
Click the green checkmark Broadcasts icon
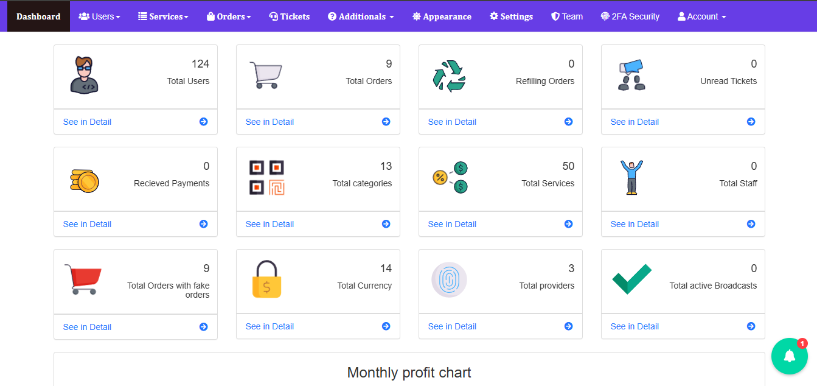pyautogui.click(x=631, y=279)
